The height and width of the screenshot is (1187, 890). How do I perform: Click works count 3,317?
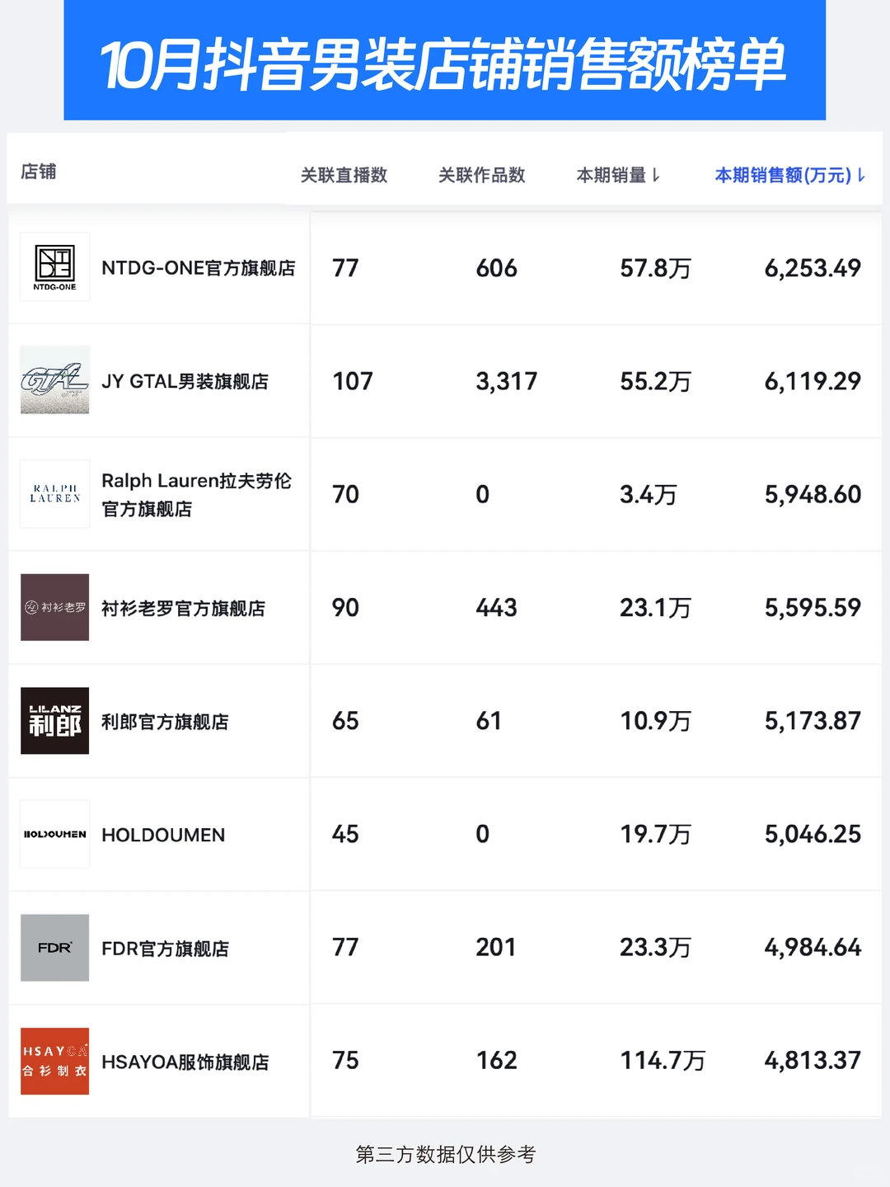[506, 381]
